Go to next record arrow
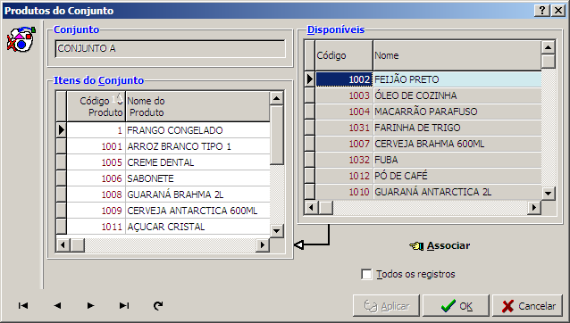This screenshot has width=570, height=323. pos(90,305)
